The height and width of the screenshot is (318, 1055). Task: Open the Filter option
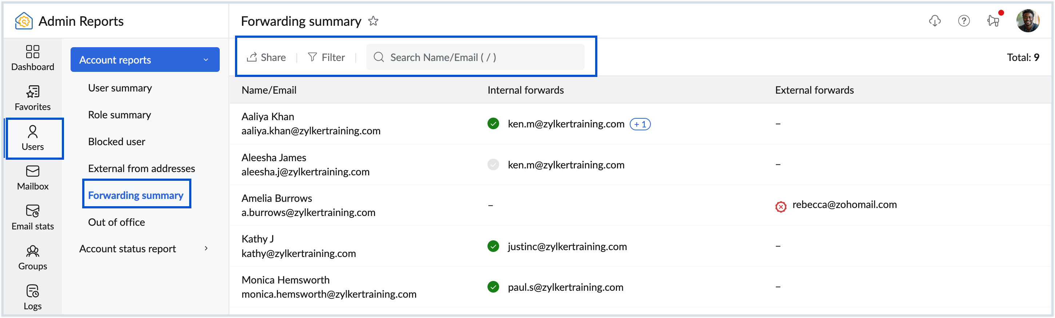point(326,57)
